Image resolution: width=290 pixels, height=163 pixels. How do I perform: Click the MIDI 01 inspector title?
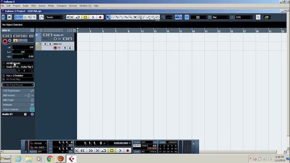pos(6,30)
